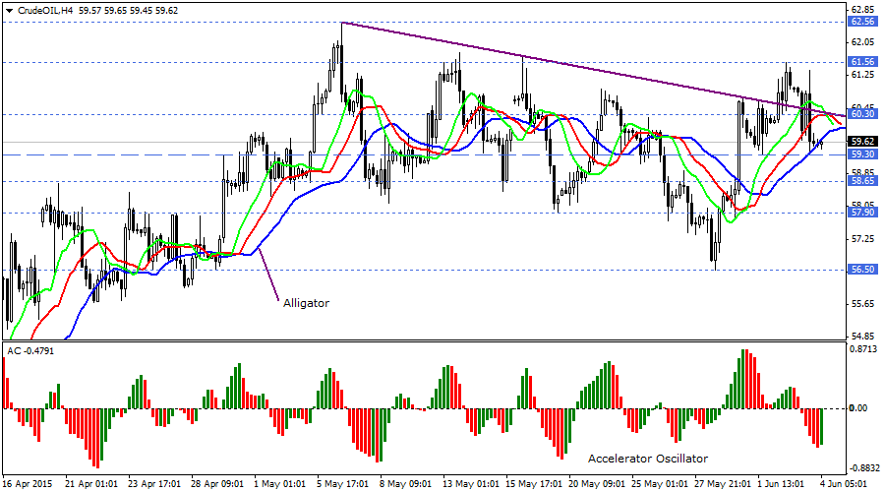Image resolution: width=885 pixels, height=492 pixels.
Task: Select the current price 59.62 label
Action: pyautogui.click(x=864, y=142)
